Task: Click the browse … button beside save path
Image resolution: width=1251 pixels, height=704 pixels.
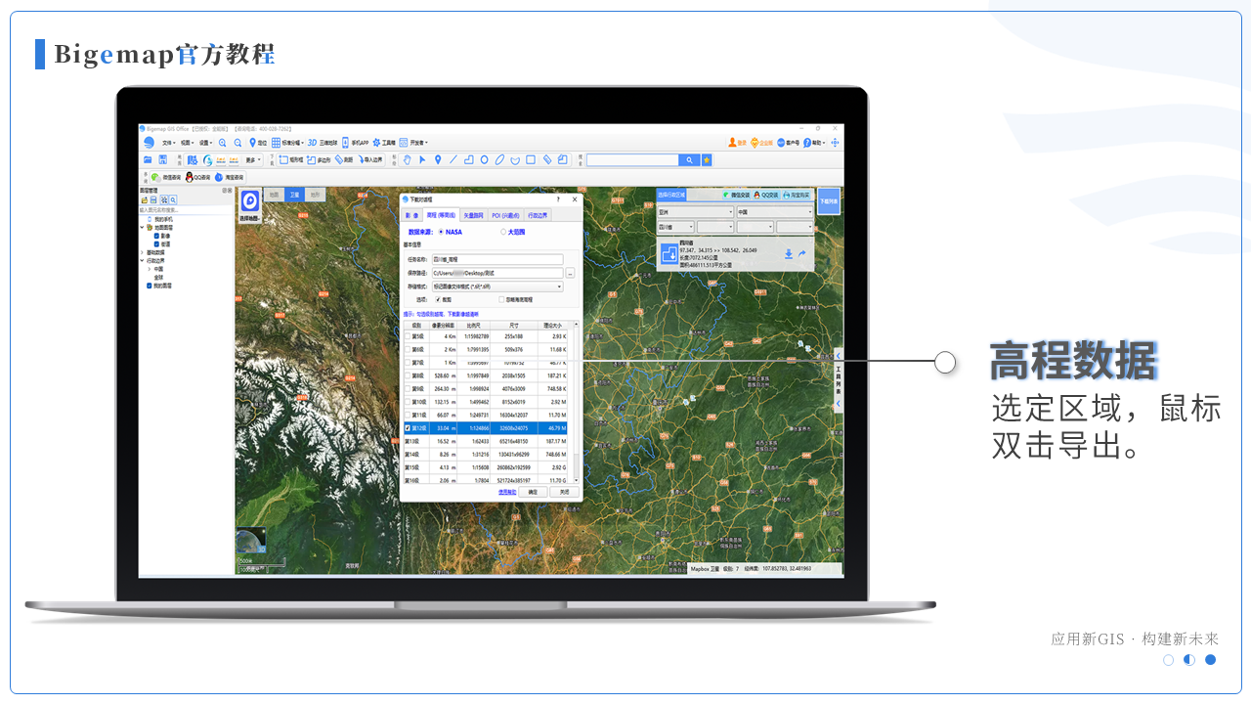Action: [570, 273]
